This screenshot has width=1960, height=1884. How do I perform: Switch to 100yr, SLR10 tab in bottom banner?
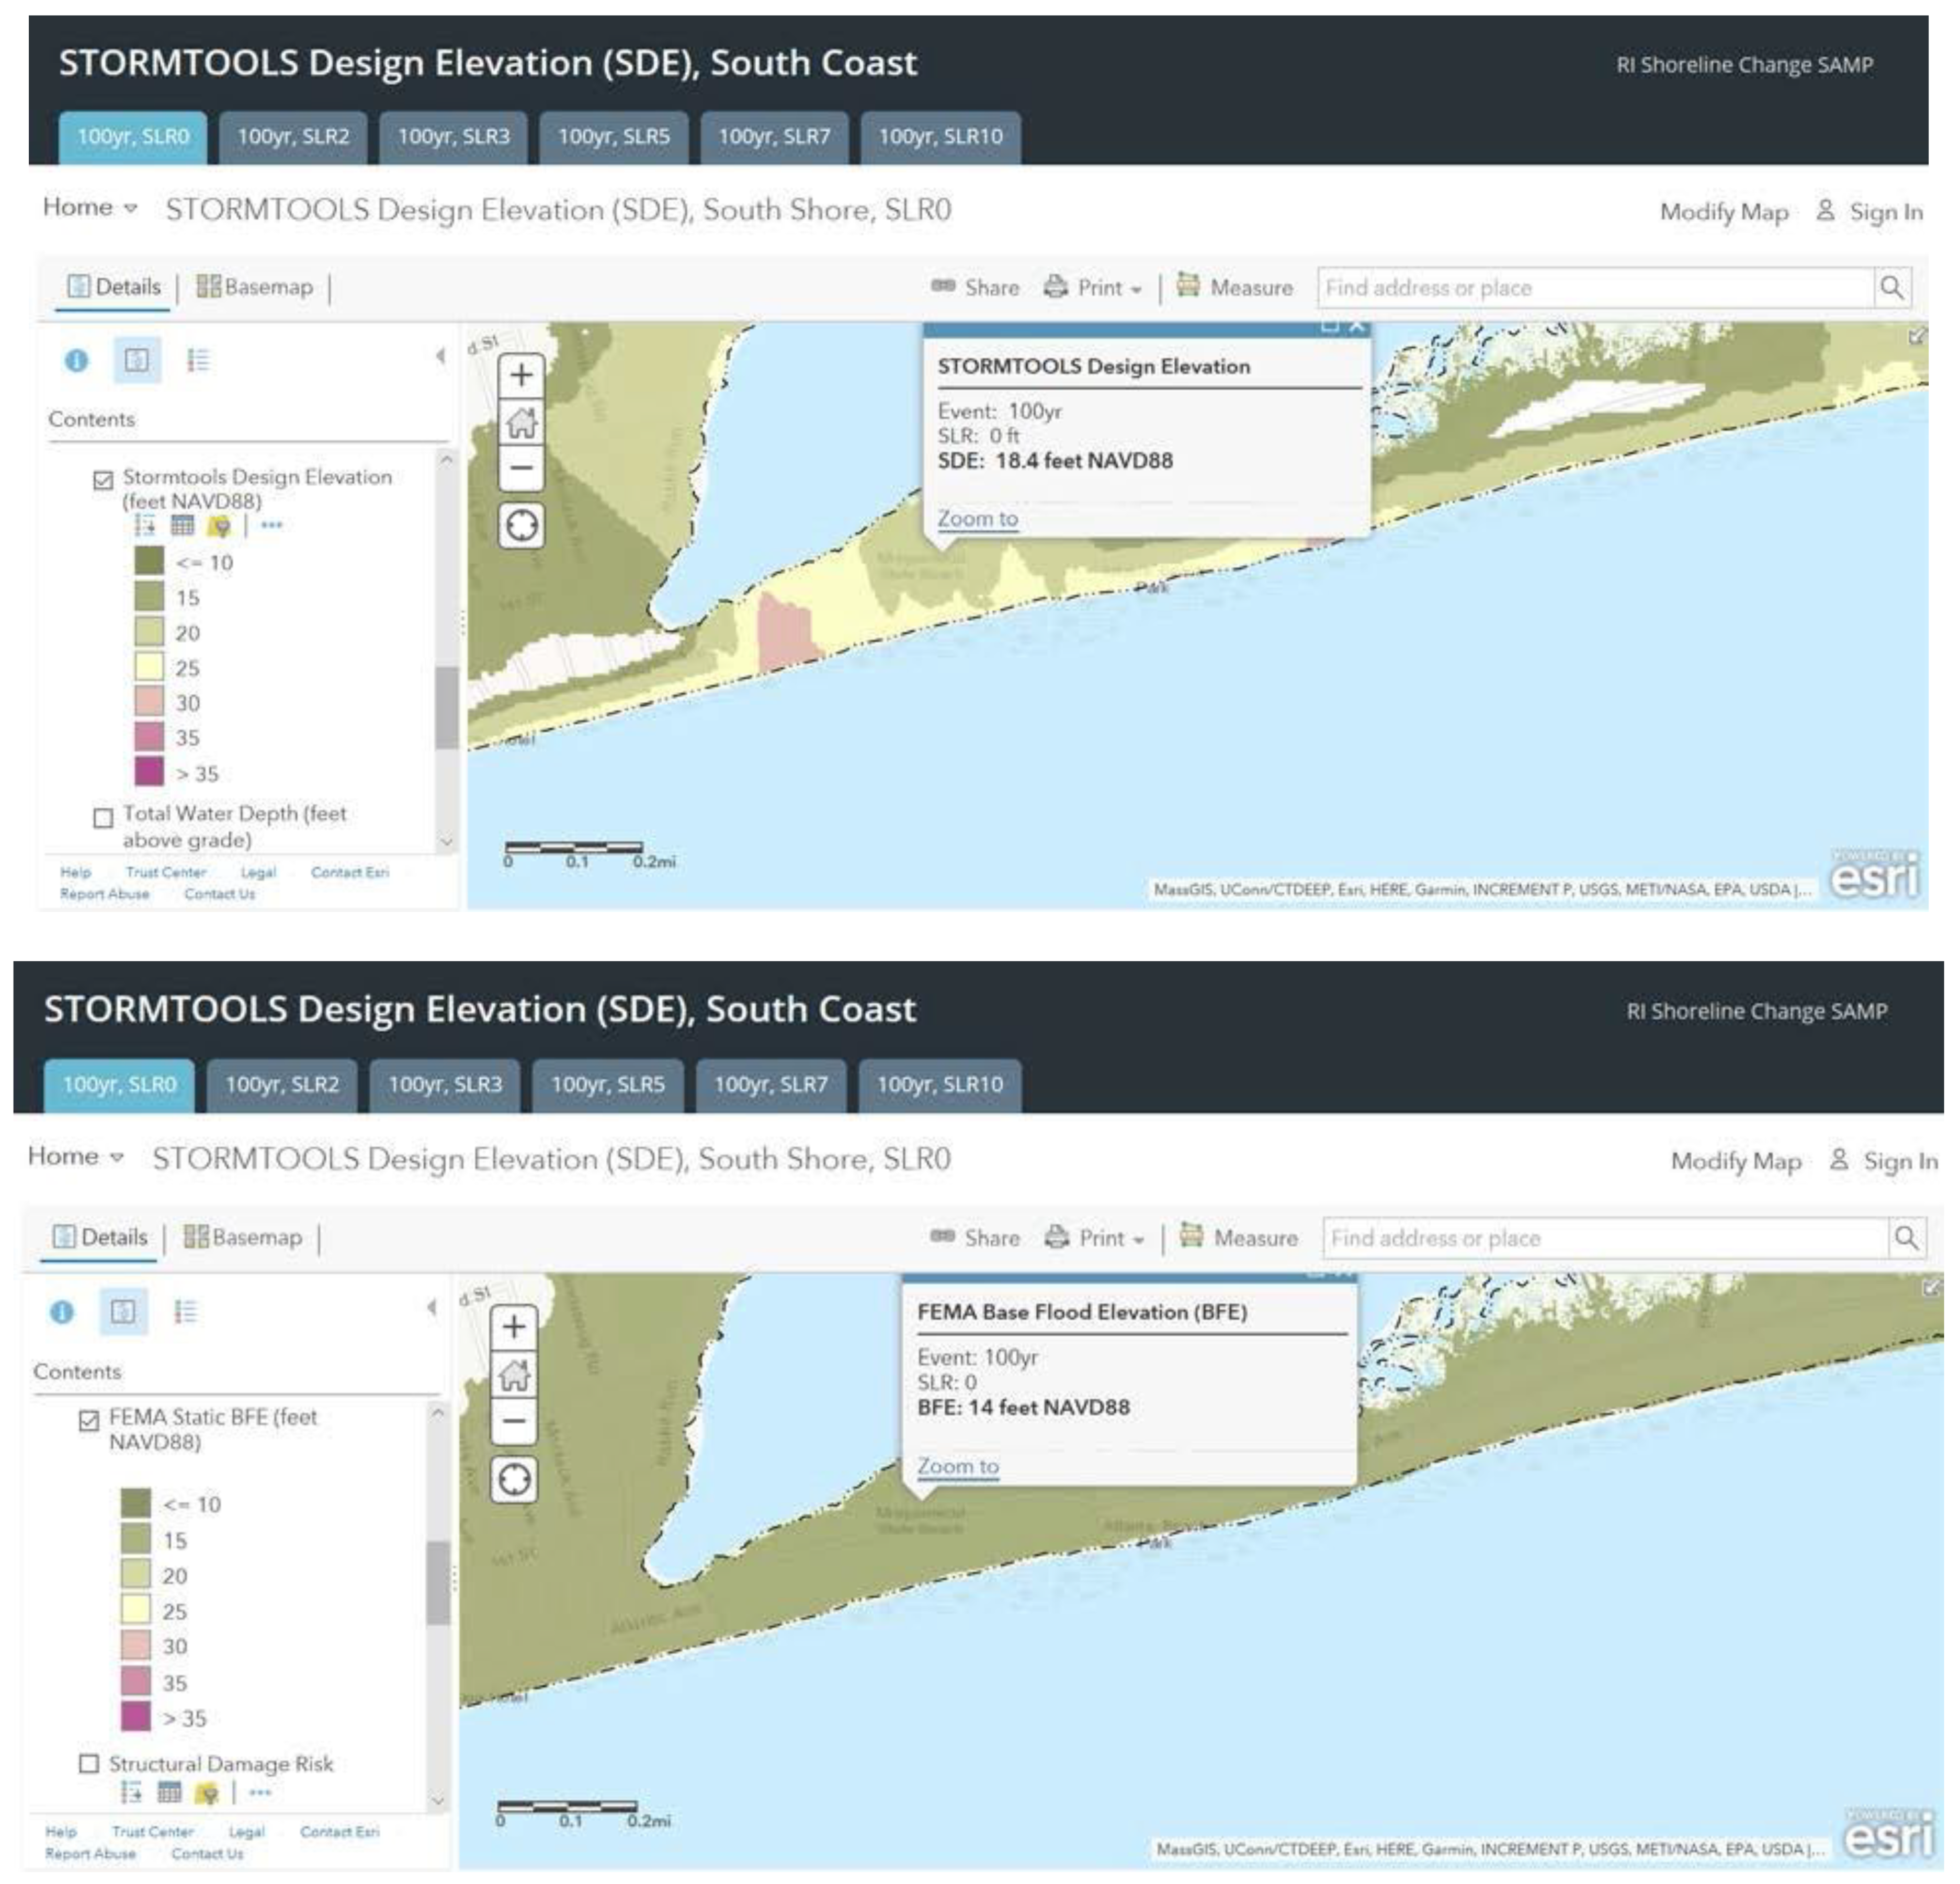(x=939, y=1084)
